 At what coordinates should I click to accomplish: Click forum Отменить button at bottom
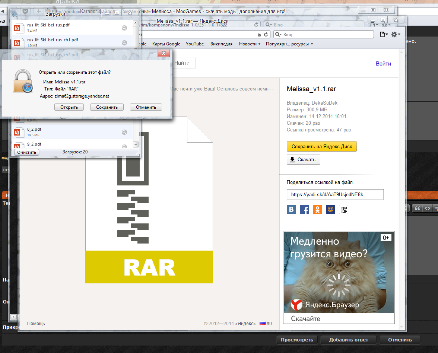click(400, 340)
